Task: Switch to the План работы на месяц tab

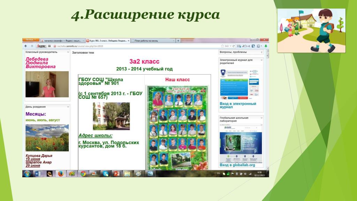Action: coord(151,40)
